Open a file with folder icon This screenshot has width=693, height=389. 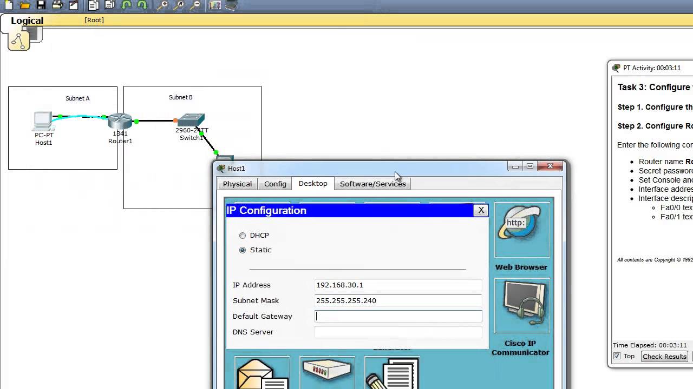pyautogui.click(x=25, y=5)
